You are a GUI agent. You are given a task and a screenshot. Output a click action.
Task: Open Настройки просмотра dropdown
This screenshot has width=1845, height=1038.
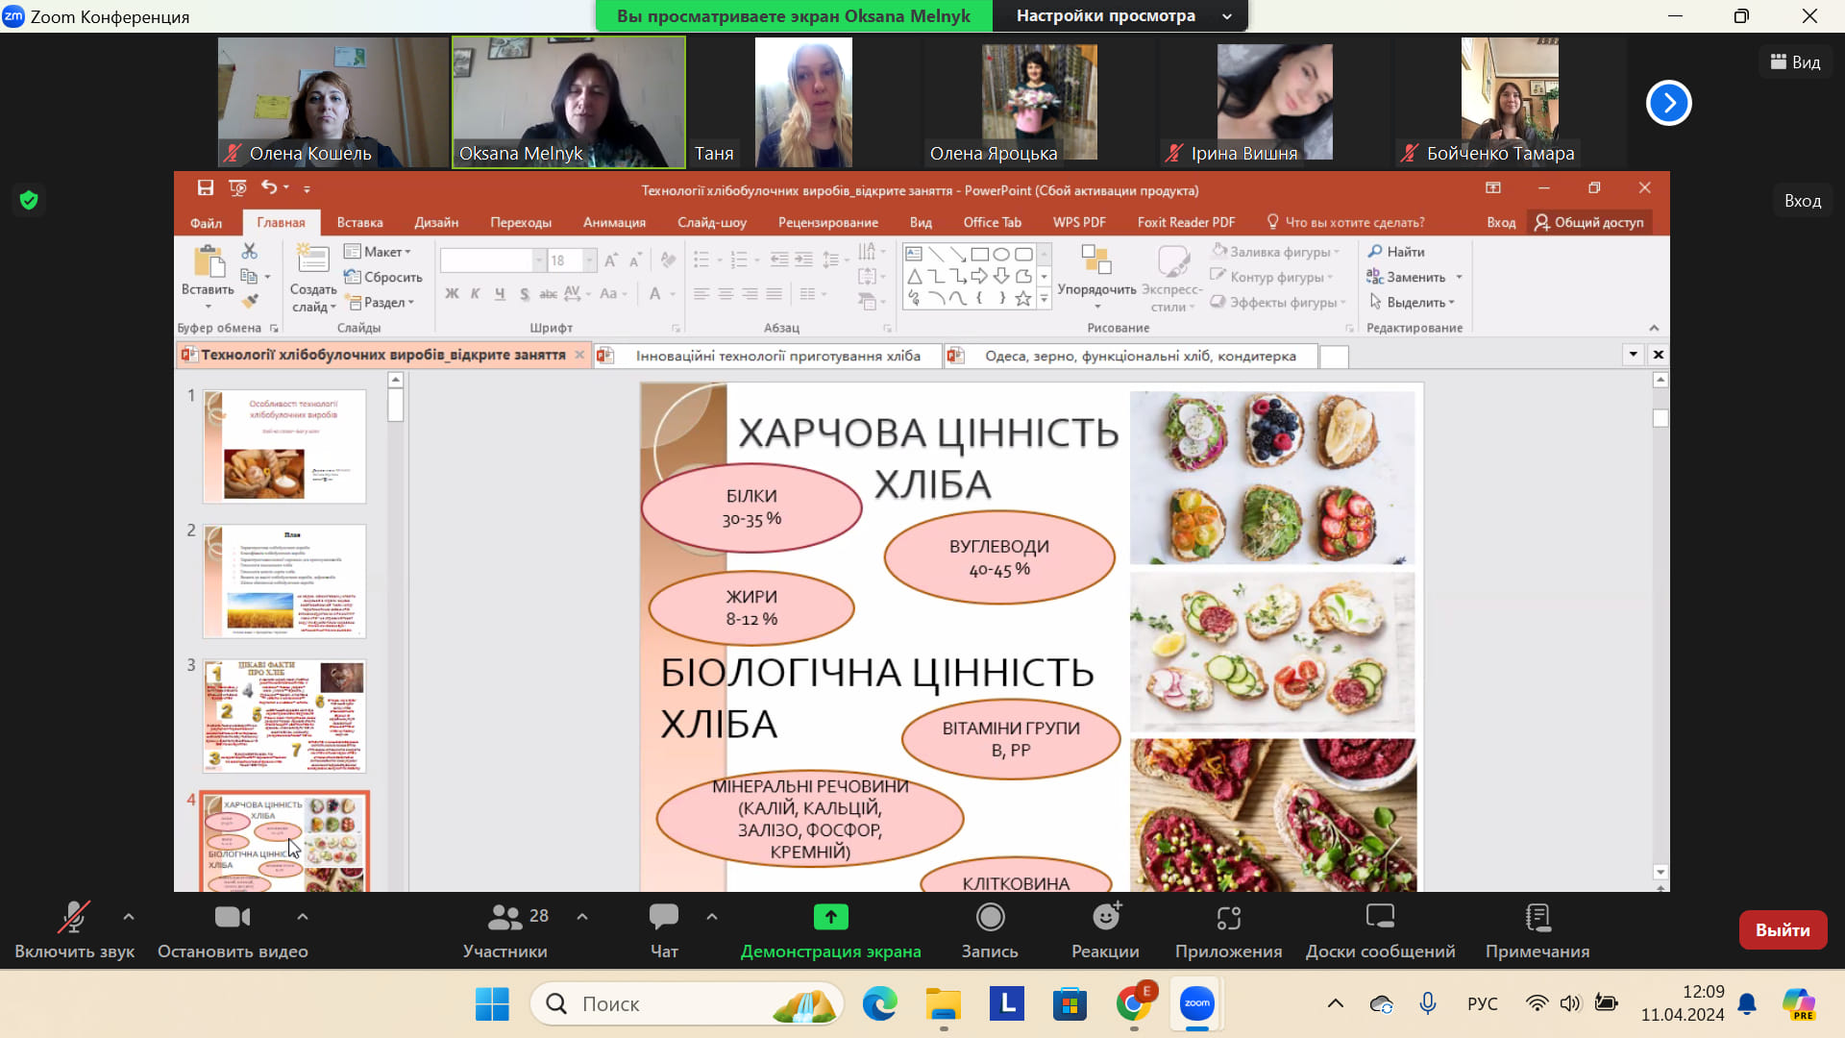point(1119,15)
